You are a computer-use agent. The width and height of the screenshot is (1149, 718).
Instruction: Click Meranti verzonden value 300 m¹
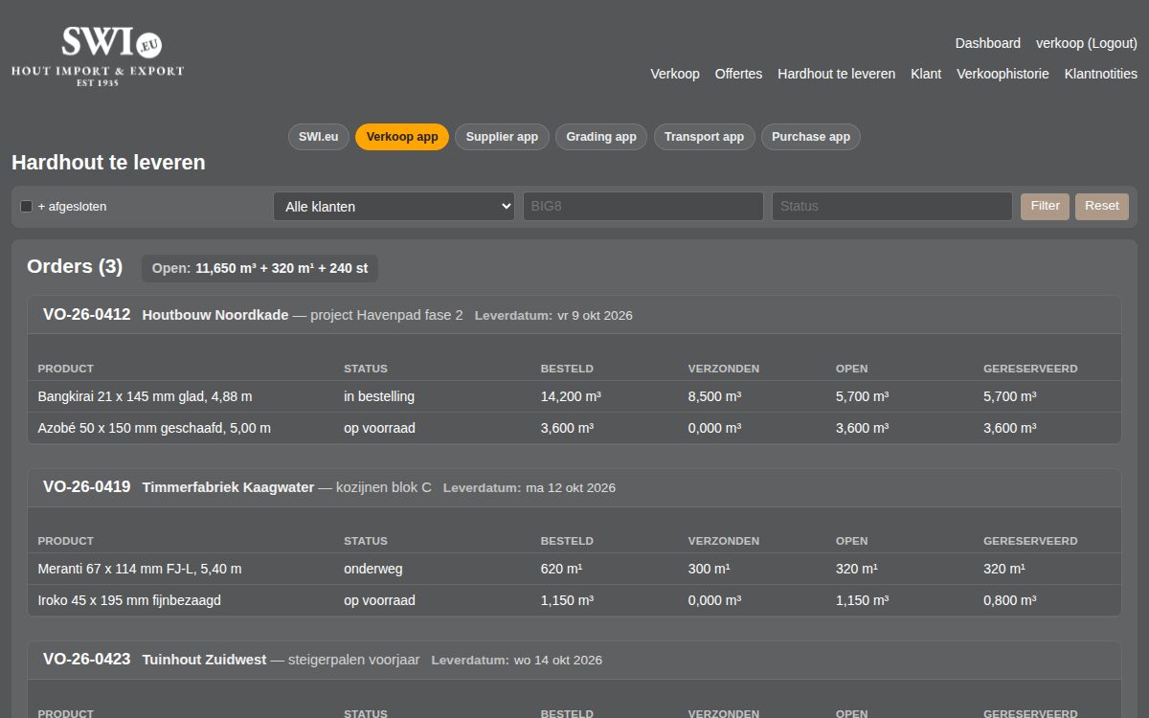click(710, 569)
